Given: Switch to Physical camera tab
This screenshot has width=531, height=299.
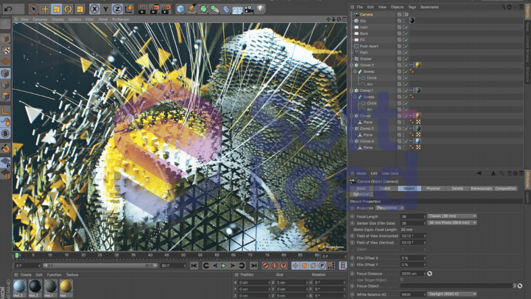Looking at the screenshot, I should [433, 188].
